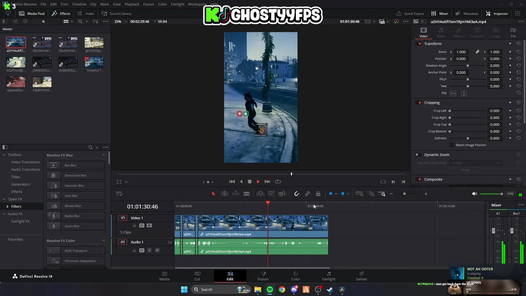Open the Media Pool panel
The width and height of the screenshot is (526, 296).
click(32, 14)
